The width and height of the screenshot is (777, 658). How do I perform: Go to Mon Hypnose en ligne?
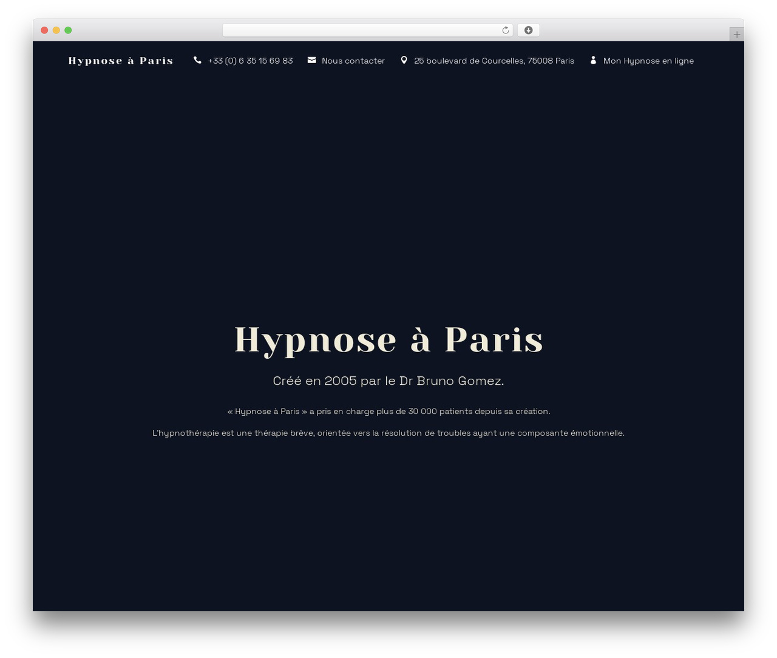[x=648, y=61]
